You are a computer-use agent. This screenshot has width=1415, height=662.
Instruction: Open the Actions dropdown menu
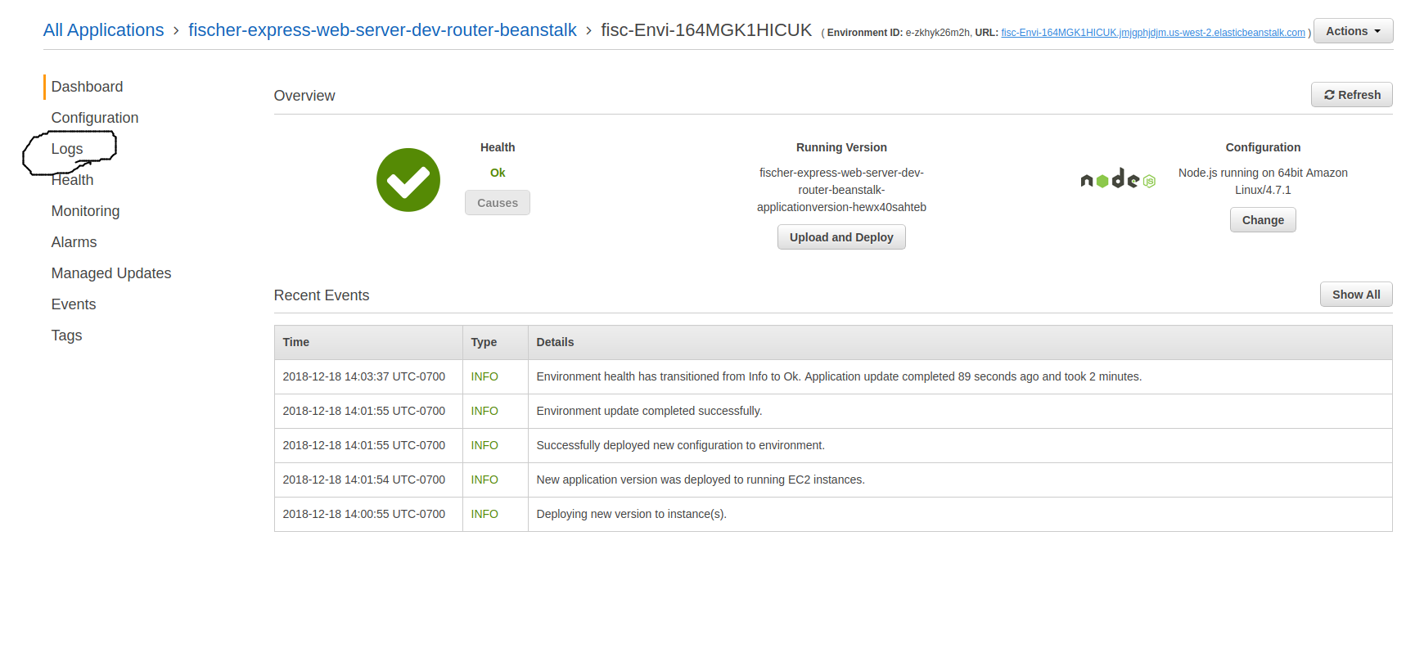coord(1353,31)
